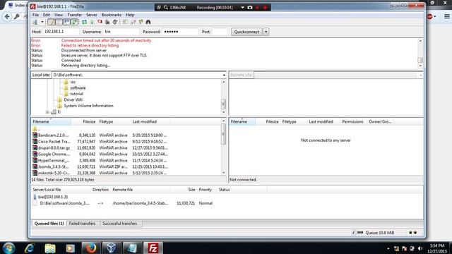The width and height of the screenshot is (452, 254).
Task: Toggle display of the transfer queue
Action: (x=75, y=22)
